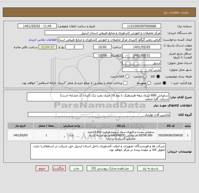Viewport: 199px width, 193px height.
Task: Click the چاپ print button
Action: pyautogui.click(x=76, y=168)
